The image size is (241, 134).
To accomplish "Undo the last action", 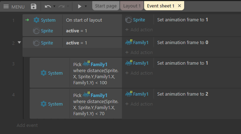I will (48, 6).
